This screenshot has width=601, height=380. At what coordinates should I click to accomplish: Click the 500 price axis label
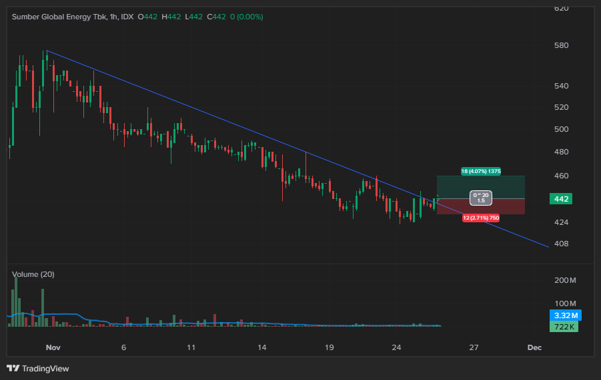coord(561,129)
